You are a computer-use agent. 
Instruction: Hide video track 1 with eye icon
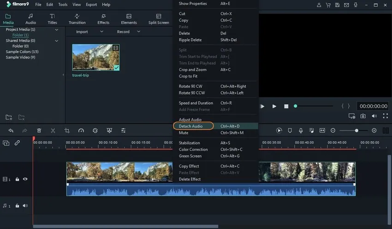pos(25,179)
